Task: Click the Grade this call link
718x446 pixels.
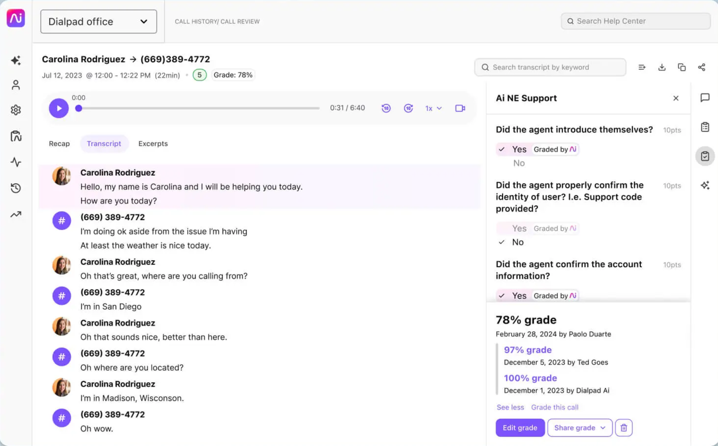Action: point(555,407)
